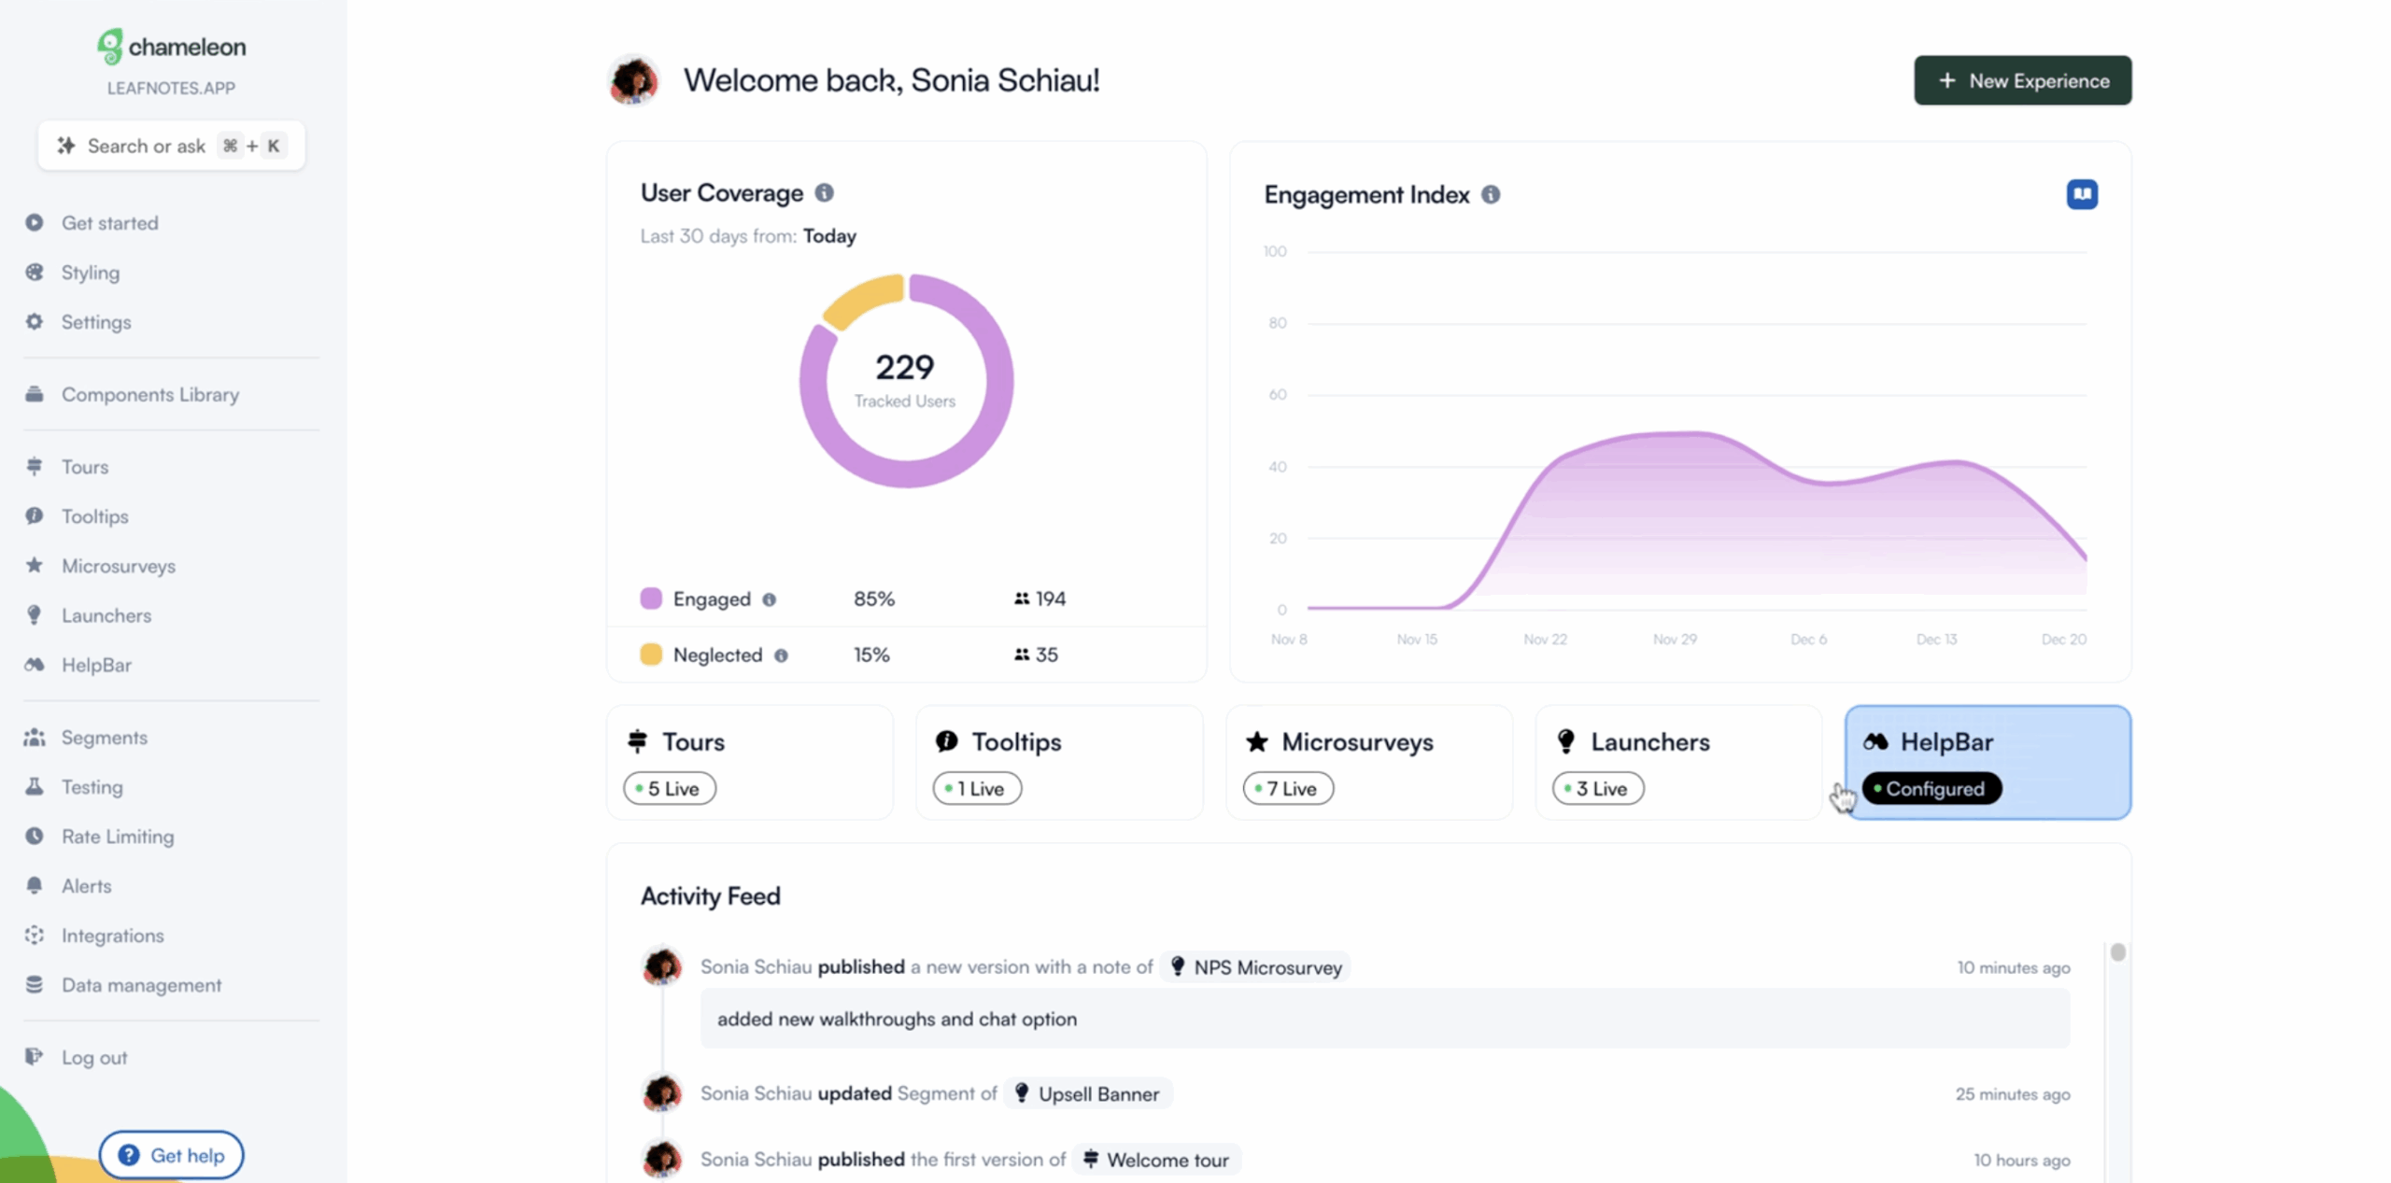Click the '35' neglected users count
The image size is (2391, 1183).
(x=1046, y=655)
